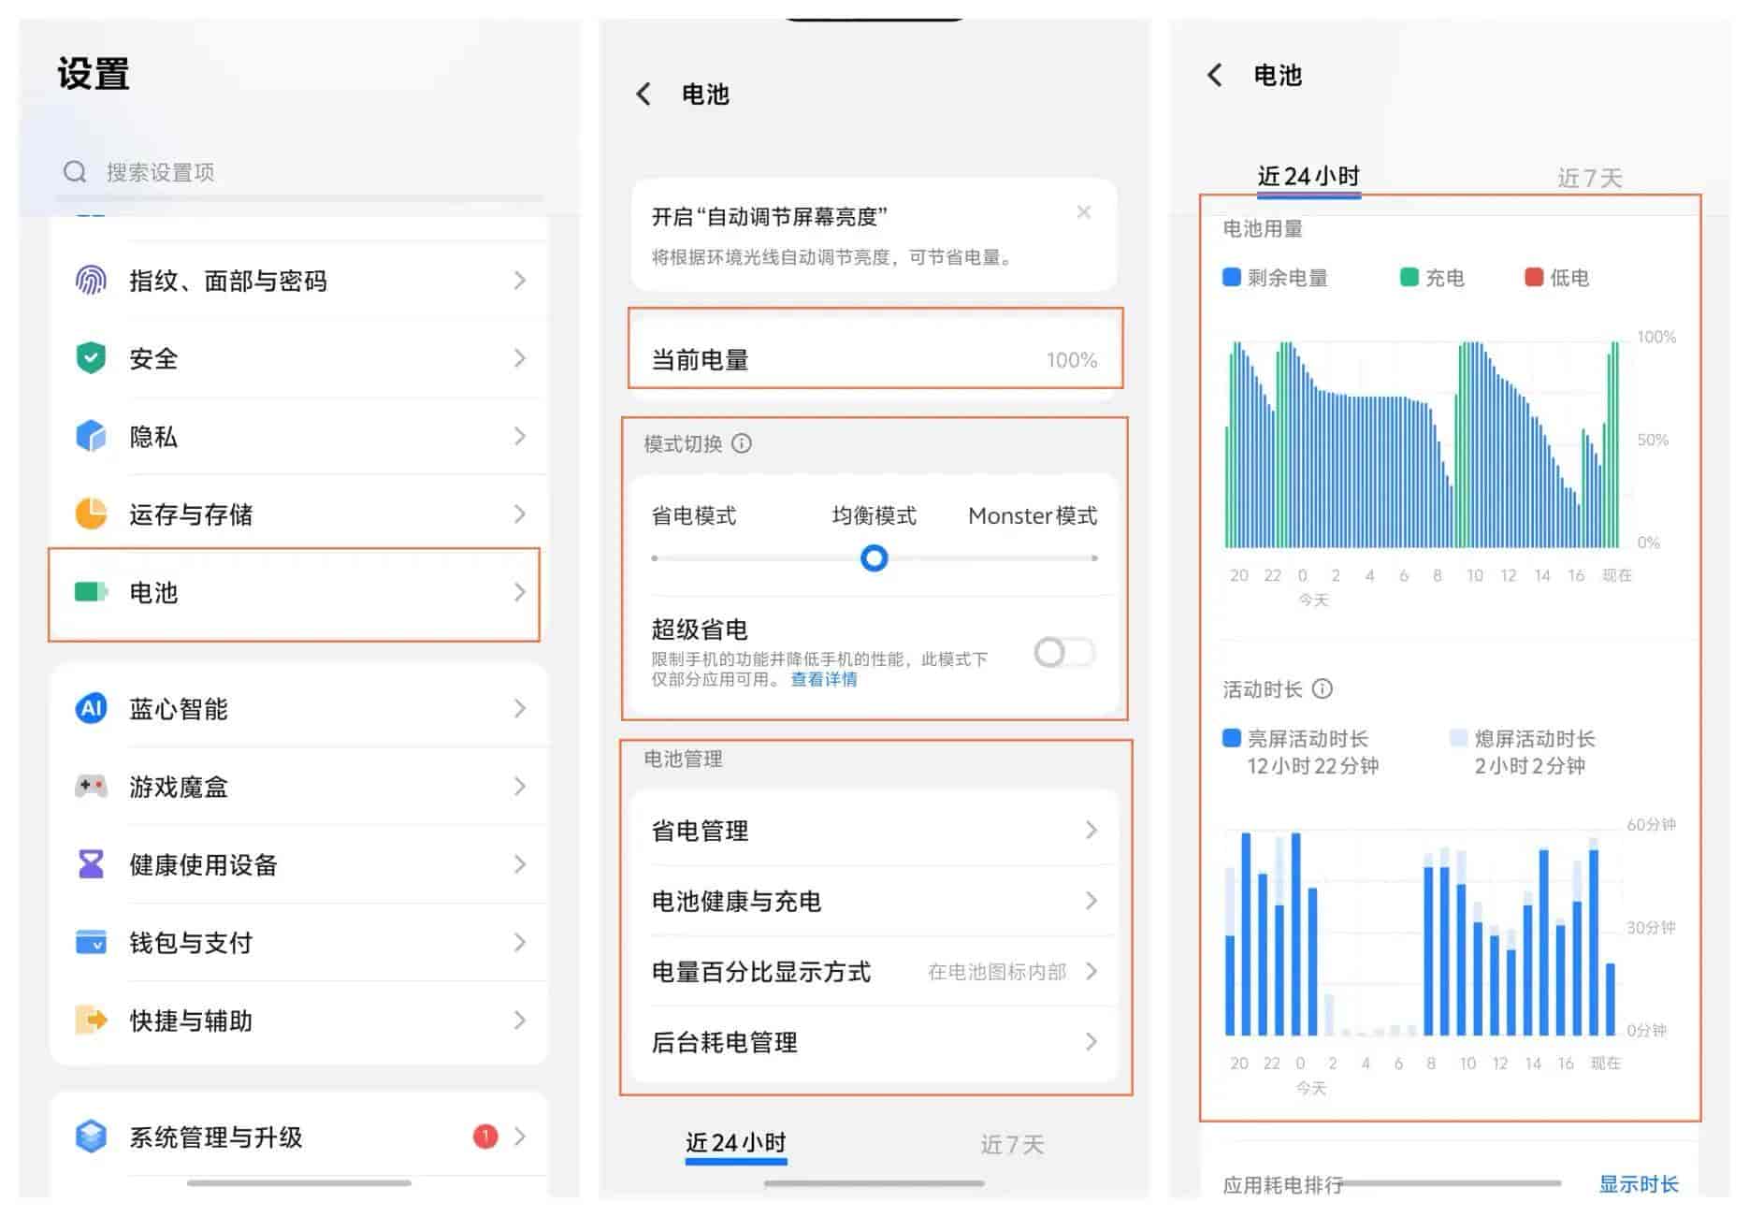Tap the 系统管理与升级 layered icon
This screenshot has height=1216, width=1749.
coord(91,1136)
